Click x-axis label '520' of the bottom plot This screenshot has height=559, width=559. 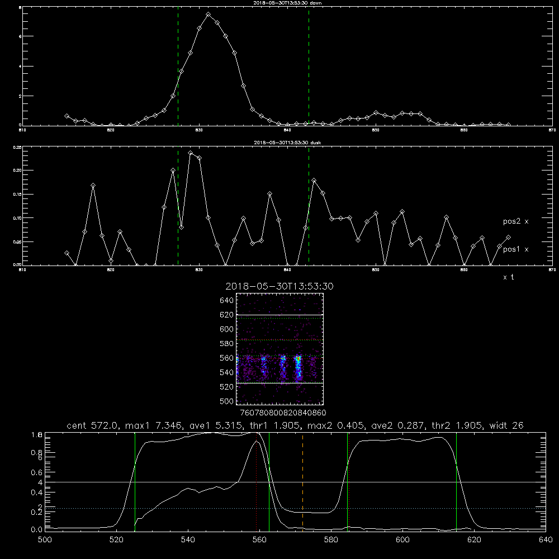[116, 540]
